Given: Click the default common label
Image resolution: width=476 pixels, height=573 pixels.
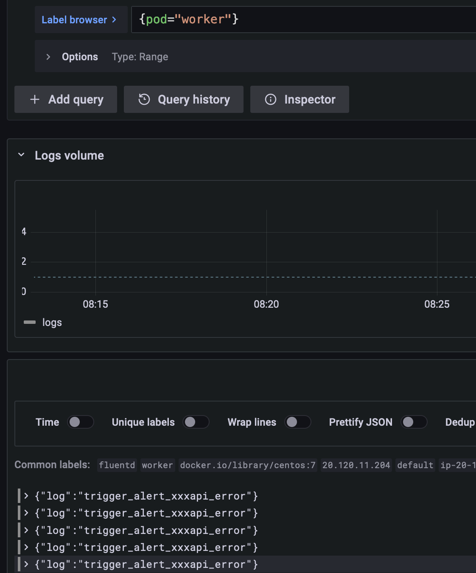Looking at the screenshot, I should click(415, 465).
